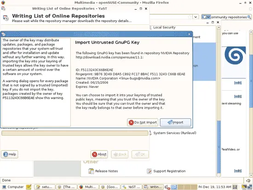This screenshot has height=190, width=253.
Task: Open the Firefox URL history dropdown
Action: click(x=195, y=17)
